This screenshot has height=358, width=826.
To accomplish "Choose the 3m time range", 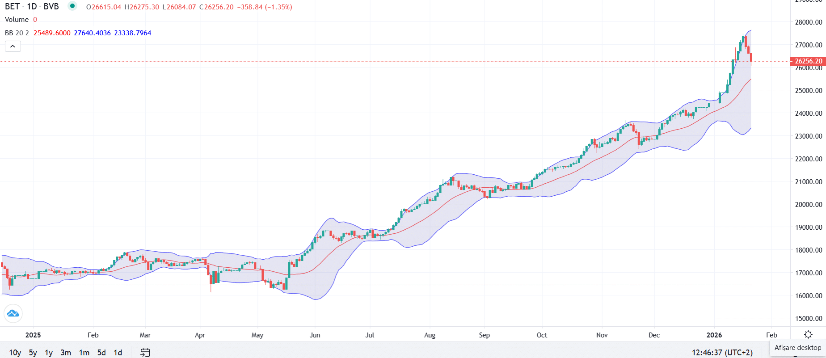I will (x=66, y=353).
